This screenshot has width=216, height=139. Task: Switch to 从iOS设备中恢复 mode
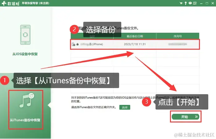pos(25,54)
